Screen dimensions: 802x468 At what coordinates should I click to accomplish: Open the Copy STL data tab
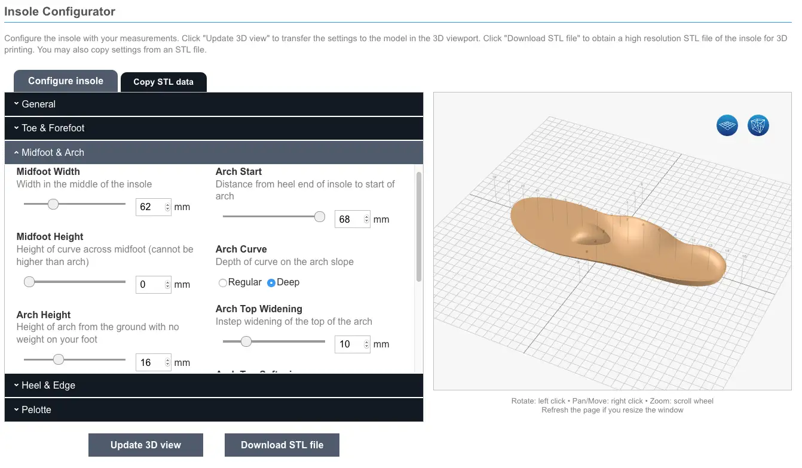pos(164,82)
